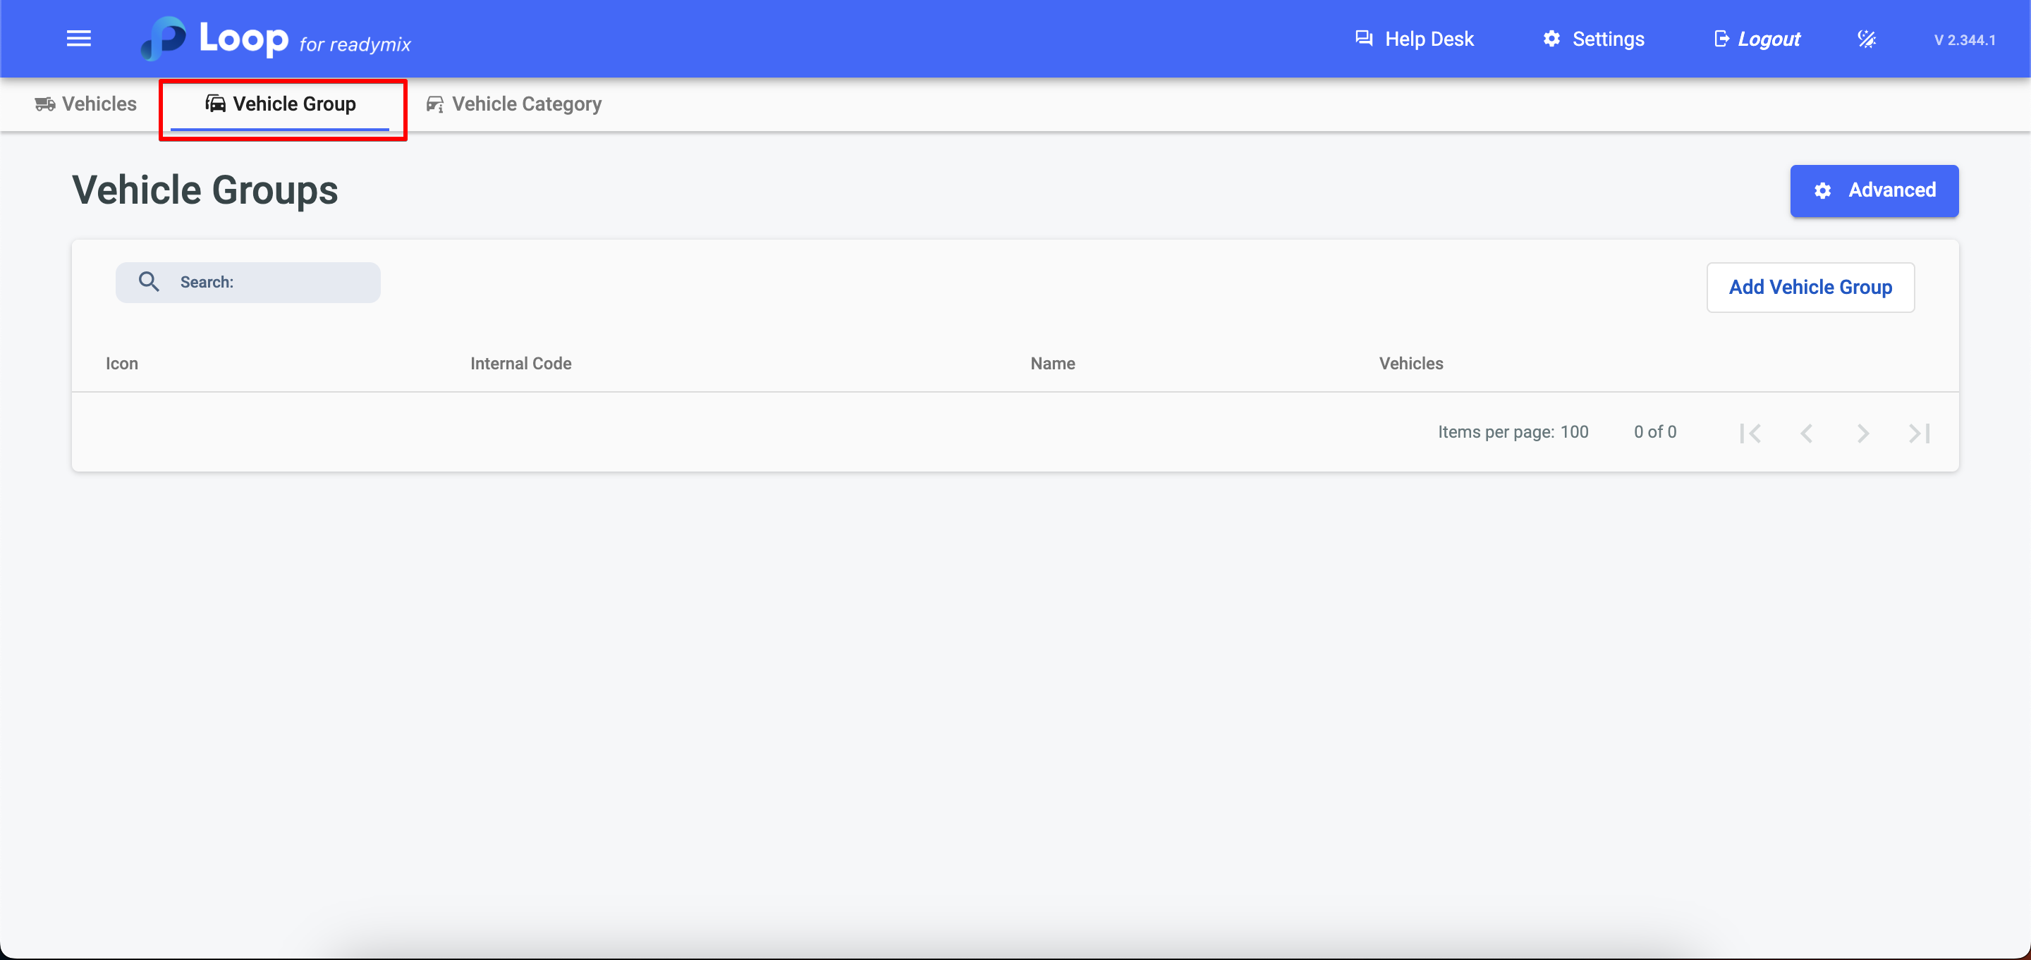Click the Advanced button
Viewport: 2031px width, 960px height.
coord(1873,190)
